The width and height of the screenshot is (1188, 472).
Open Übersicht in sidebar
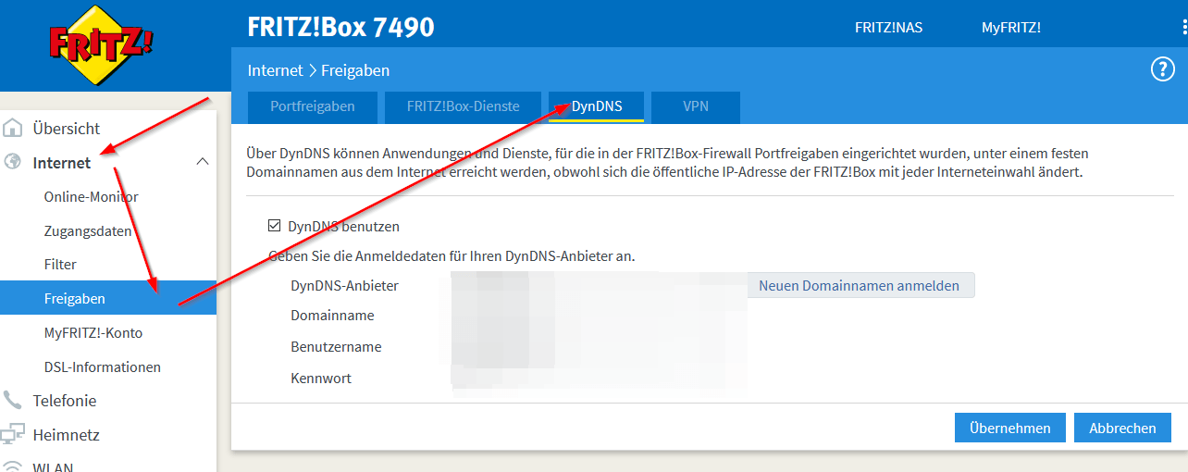(67, 129)
